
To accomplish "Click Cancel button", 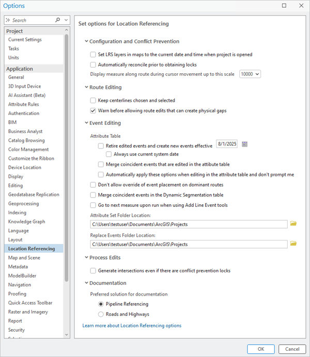I will click(x=292, y=349).
